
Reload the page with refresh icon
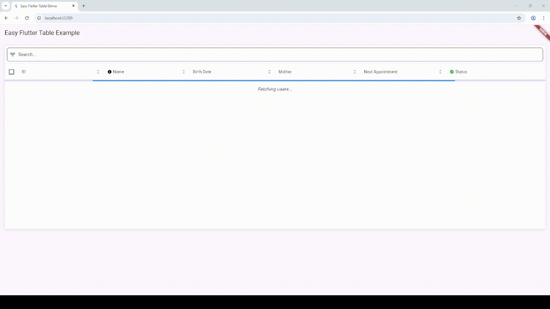click(27, 18)
